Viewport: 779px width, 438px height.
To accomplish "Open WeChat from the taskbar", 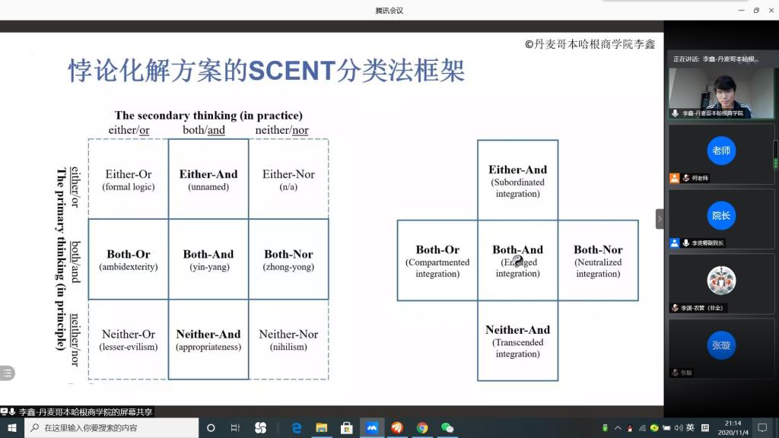I will point(447,428).
